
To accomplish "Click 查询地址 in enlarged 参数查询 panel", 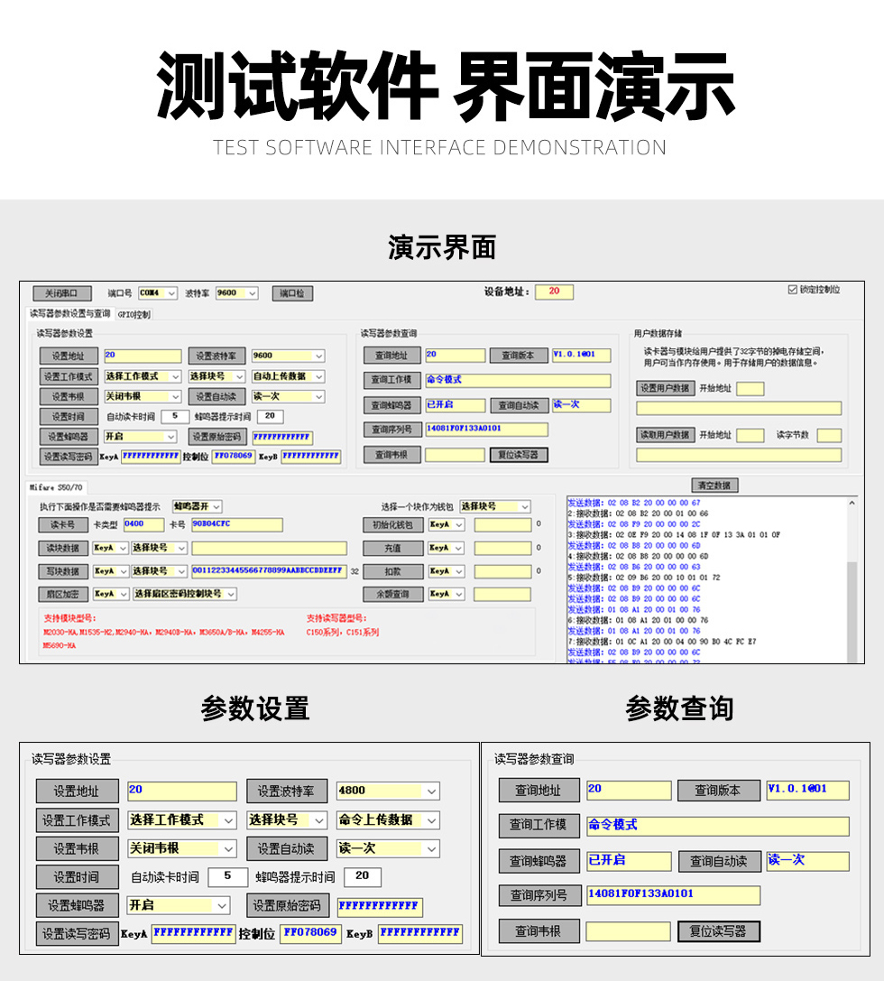I will tap(539, 791).
